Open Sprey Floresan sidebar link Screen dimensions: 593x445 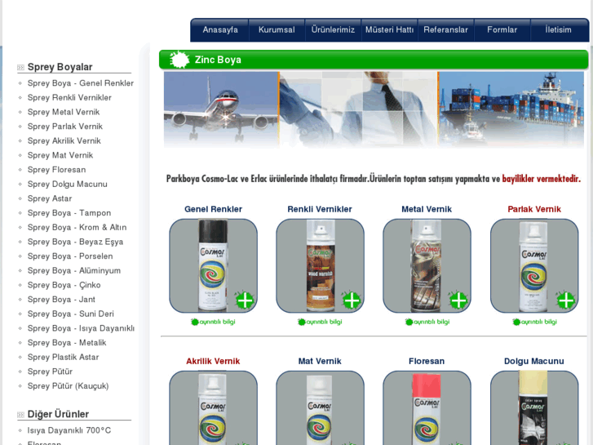coord(57,169)
